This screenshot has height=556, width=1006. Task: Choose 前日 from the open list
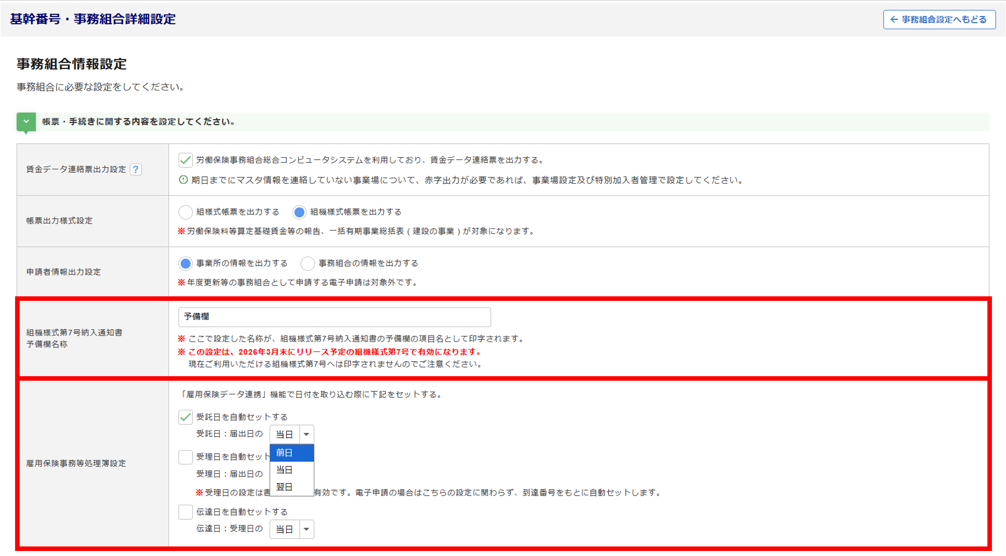(x=292, y=453)
